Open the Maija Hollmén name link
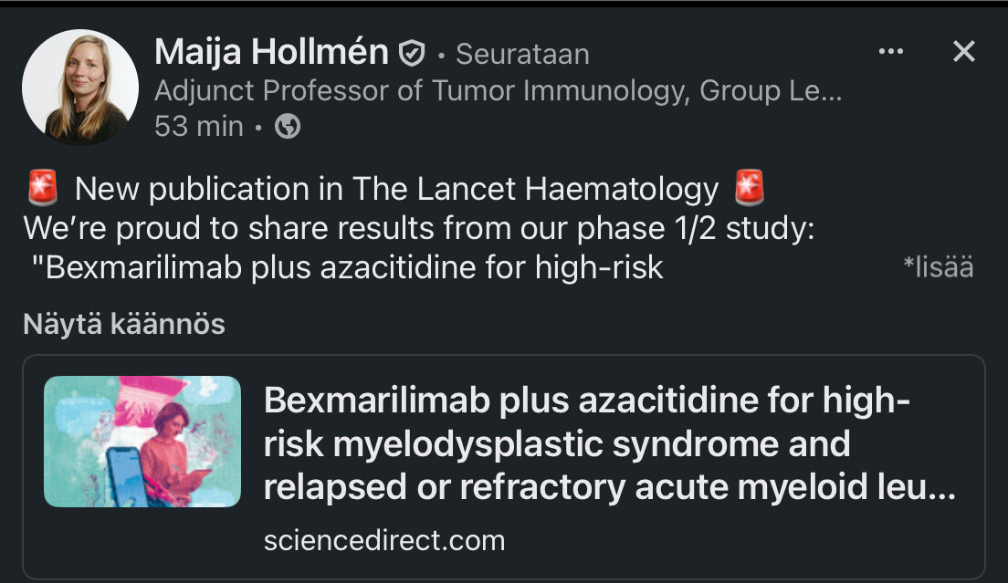Image resolution: width=1008 pixels, height=583 pixels. 271,52
